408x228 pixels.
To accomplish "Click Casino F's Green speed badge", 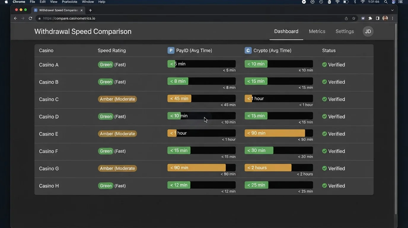I will click(106, 151).
